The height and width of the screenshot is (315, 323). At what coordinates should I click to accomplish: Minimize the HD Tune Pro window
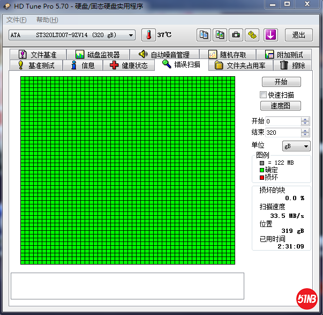pyautogui.click(x=272, y=4)
